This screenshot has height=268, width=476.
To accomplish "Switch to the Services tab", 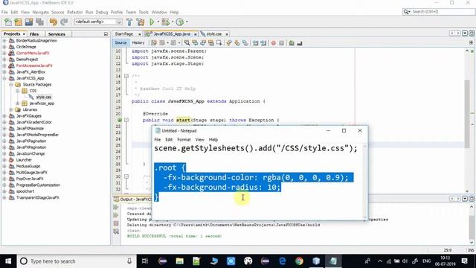I will 57,34.
